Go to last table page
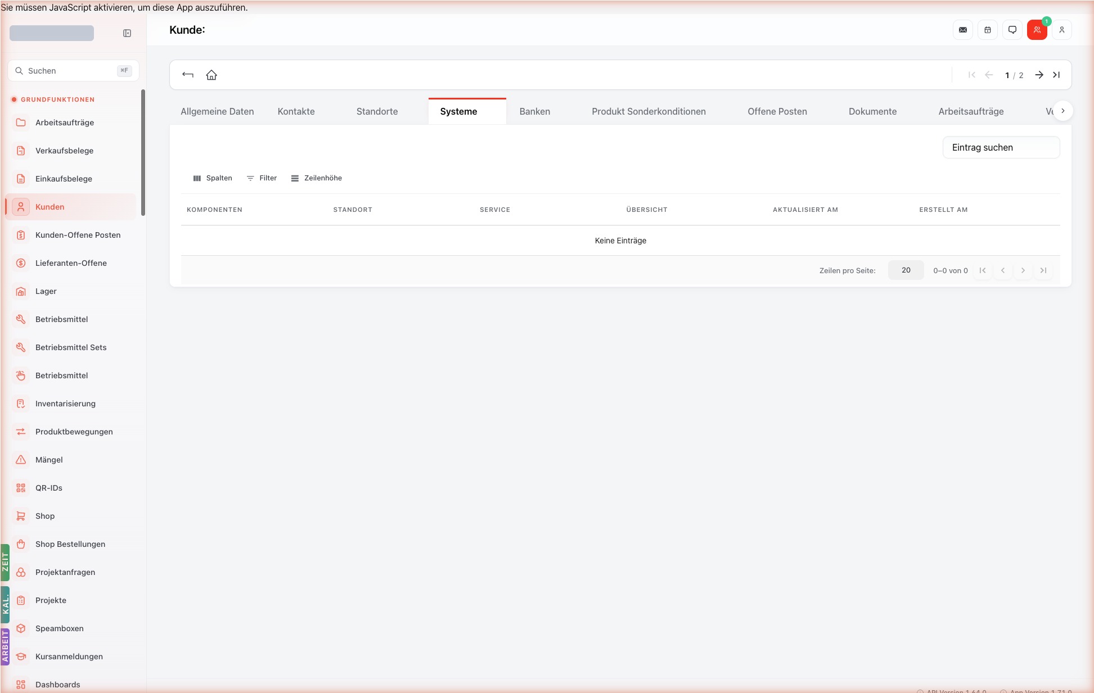 pos(1043,270)
